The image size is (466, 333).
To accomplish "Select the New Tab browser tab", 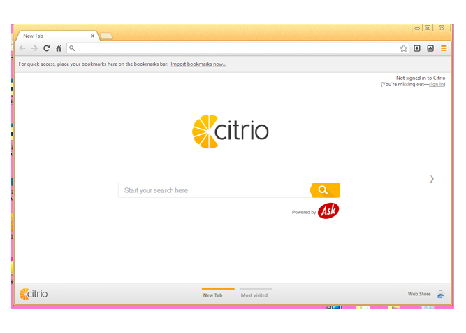I will tap(57, 36).
